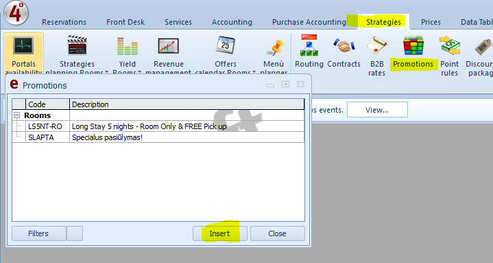
Task: Click the Close button in Promotions dialog
Action: coord(277,233)
